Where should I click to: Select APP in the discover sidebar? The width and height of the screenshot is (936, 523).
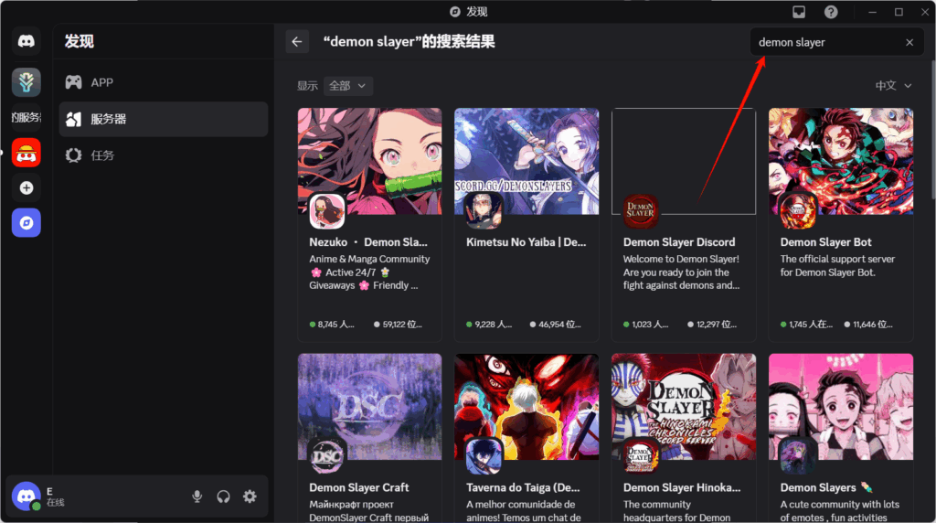coord(163,82)
